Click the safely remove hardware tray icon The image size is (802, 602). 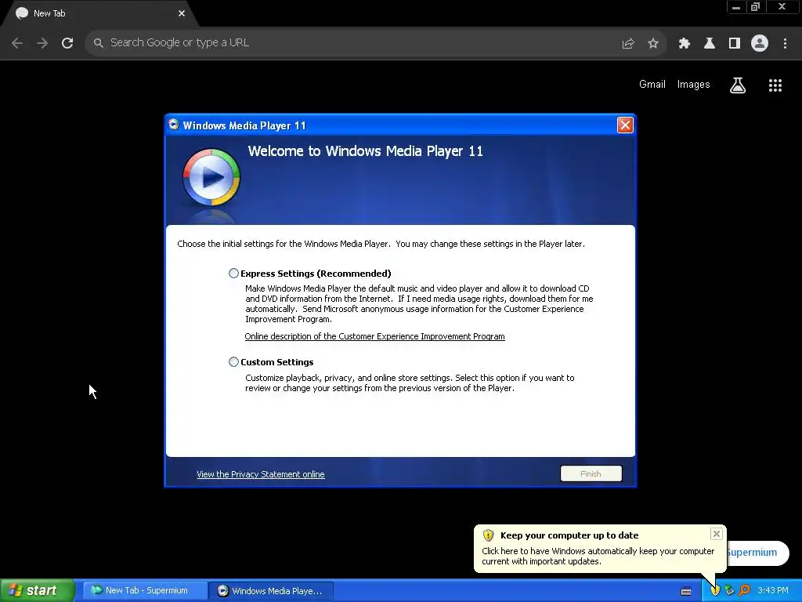730,590
